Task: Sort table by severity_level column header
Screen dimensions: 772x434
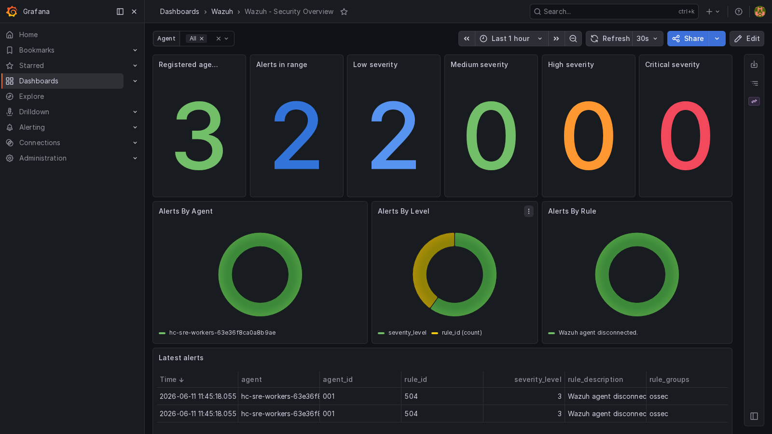Action: (538, 380)
